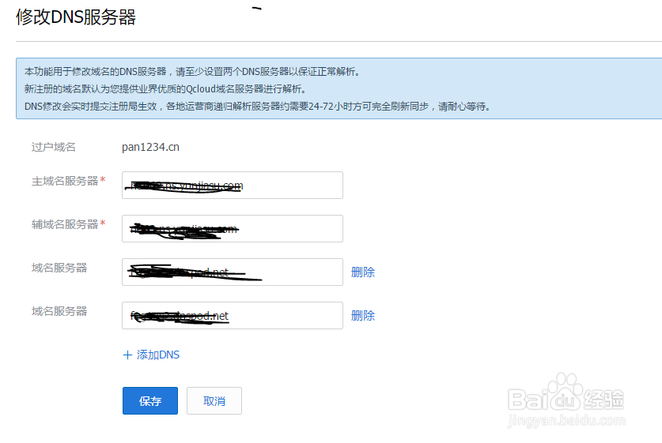This screenshot has width=662, height=443.
Task: Click the 过户域名 label
Action: (x=54, y=147)
